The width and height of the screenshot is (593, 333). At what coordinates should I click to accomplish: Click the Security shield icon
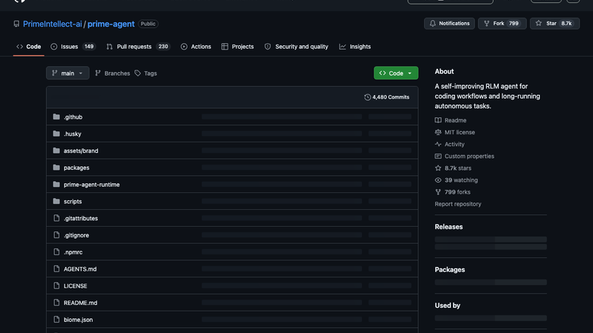(268, 47)
